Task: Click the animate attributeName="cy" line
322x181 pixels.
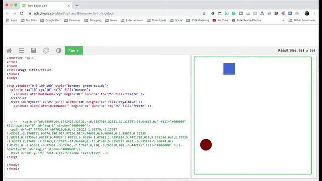Action: (79, 94)
